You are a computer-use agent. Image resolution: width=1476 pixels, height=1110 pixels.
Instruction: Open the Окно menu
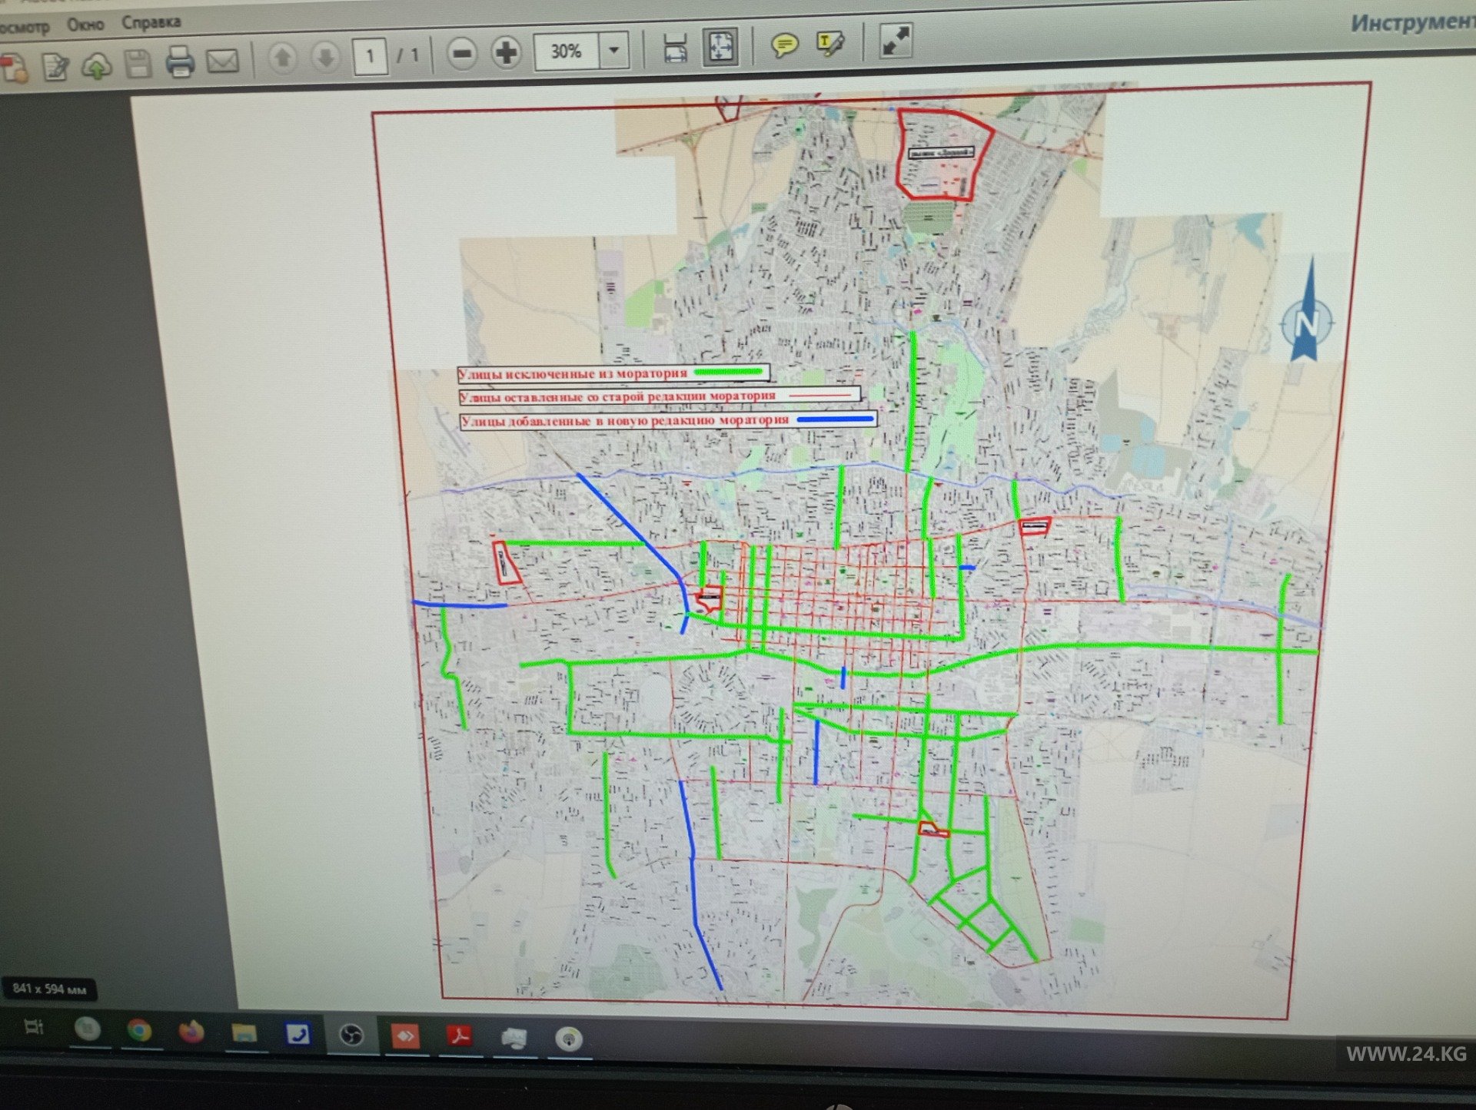[x=85, y=25]
